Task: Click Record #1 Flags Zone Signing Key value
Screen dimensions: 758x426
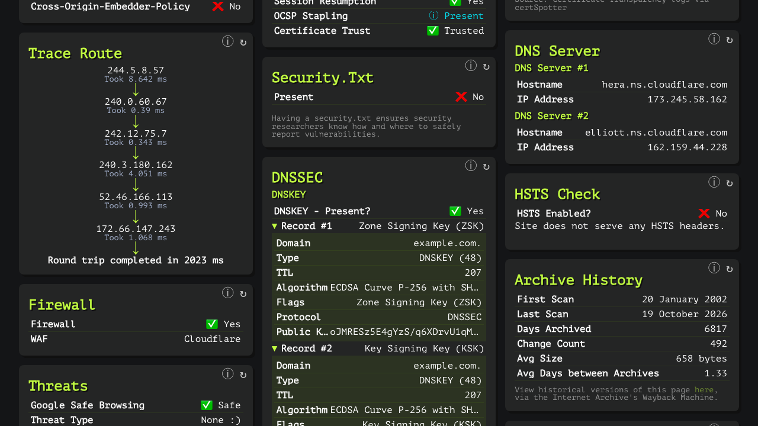Action: coord(419,302)
